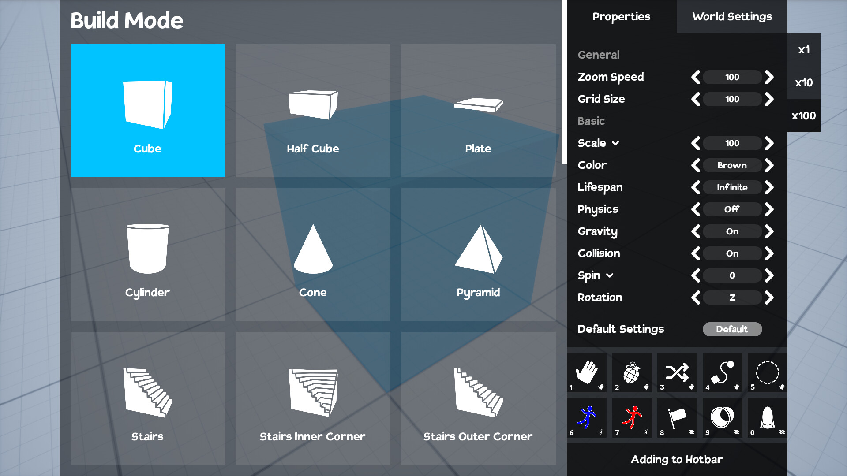Choose the flag icon in hotbar slot 8
This screenshot has height=476, width=847.
677,417
